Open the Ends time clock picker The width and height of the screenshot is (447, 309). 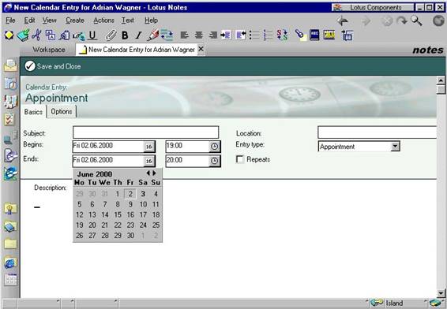point(214,161)
